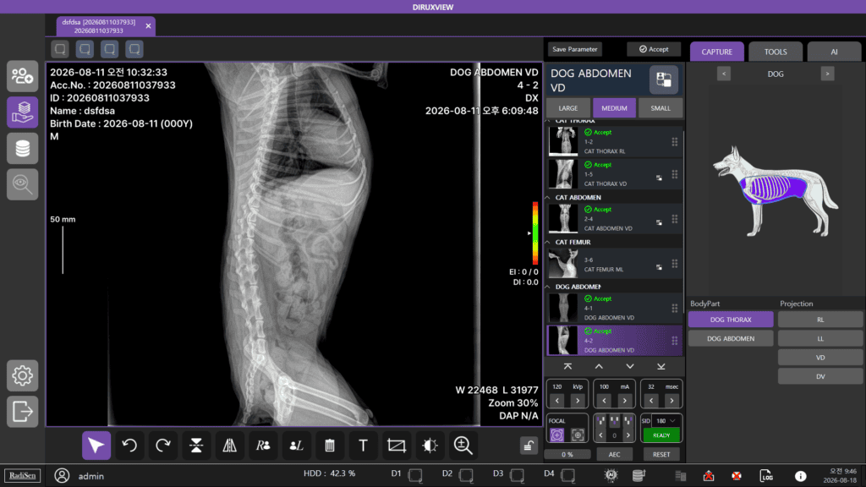Select MEDIUM patient size
The image size is (866, 487).
(614, 108)
